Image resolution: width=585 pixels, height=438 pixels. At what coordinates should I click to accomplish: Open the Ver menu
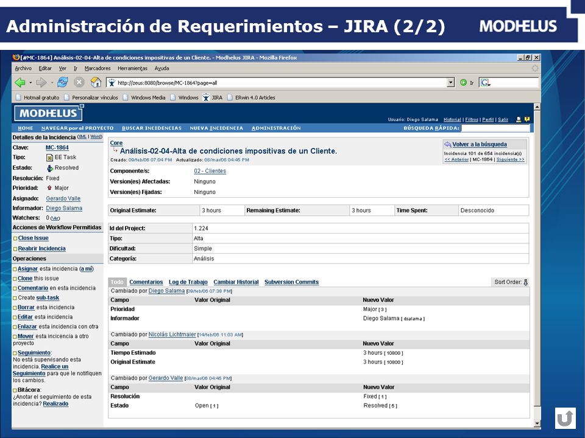63,69
